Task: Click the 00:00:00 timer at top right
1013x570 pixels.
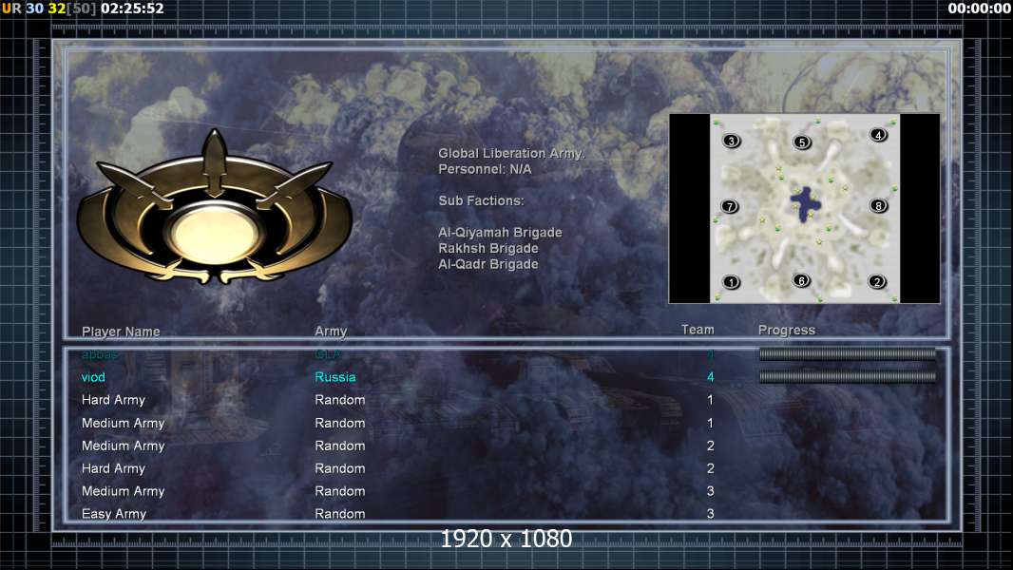Action: coord(979,9)
